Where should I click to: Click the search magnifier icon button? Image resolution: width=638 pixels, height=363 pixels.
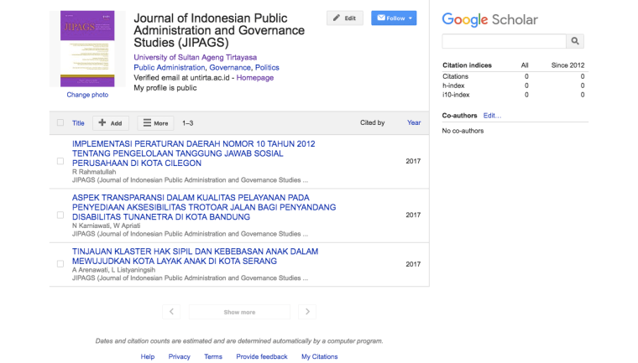tap(575, 41)
